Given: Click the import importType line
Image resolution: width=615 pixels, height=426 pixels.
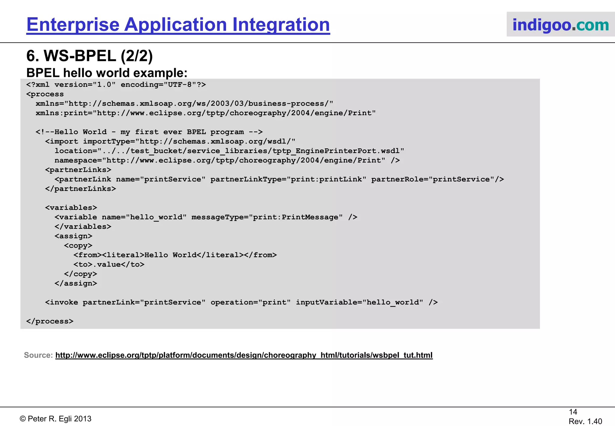Looking at the screenshot, I should click(170, 141).
